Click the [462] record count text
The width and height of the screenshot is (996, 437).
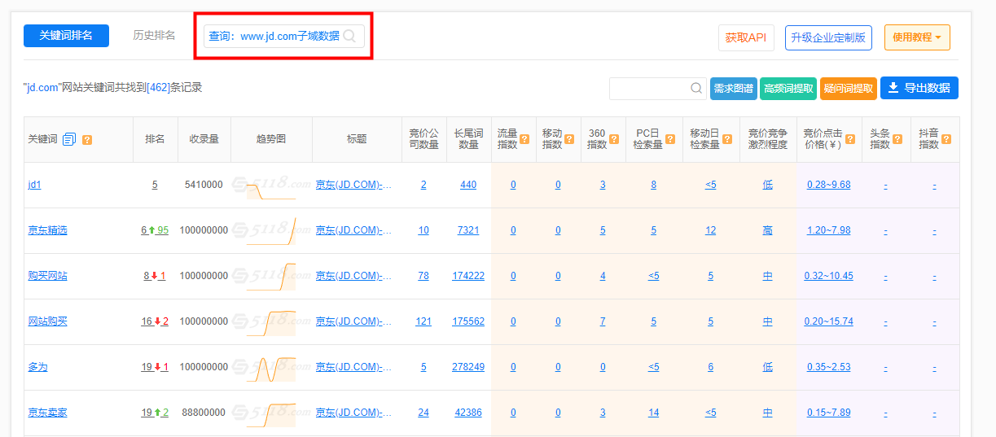158,87
